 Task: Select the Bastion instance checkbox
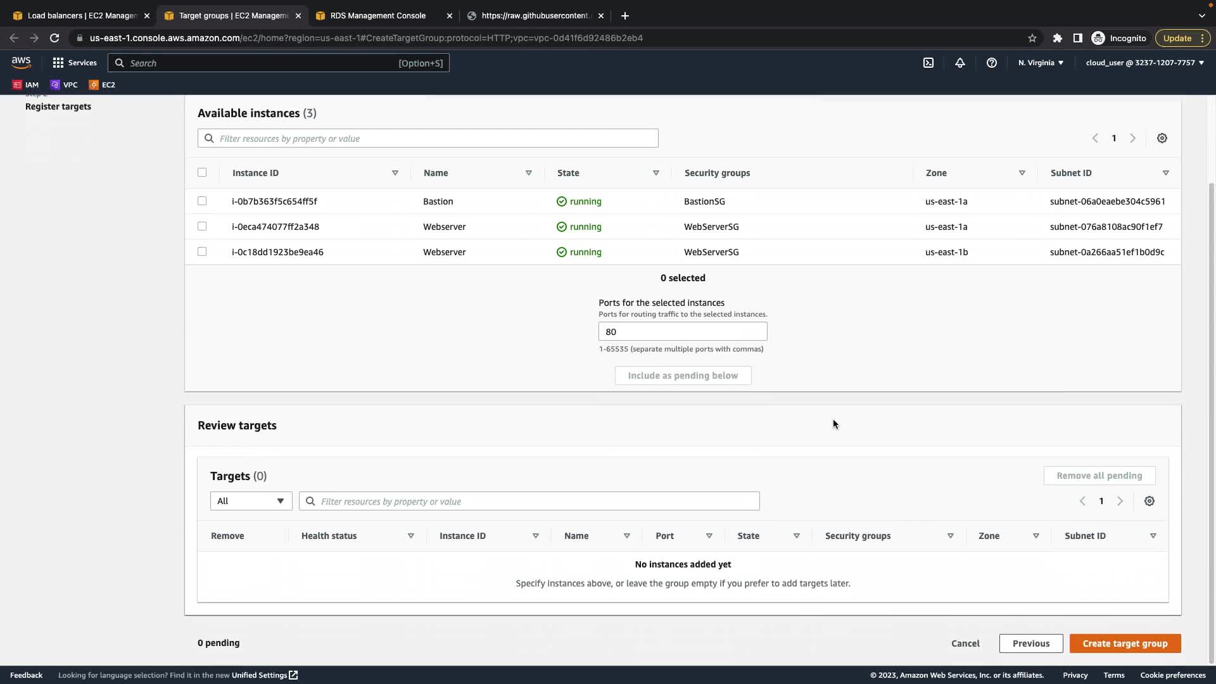click(x=202, y=201)
